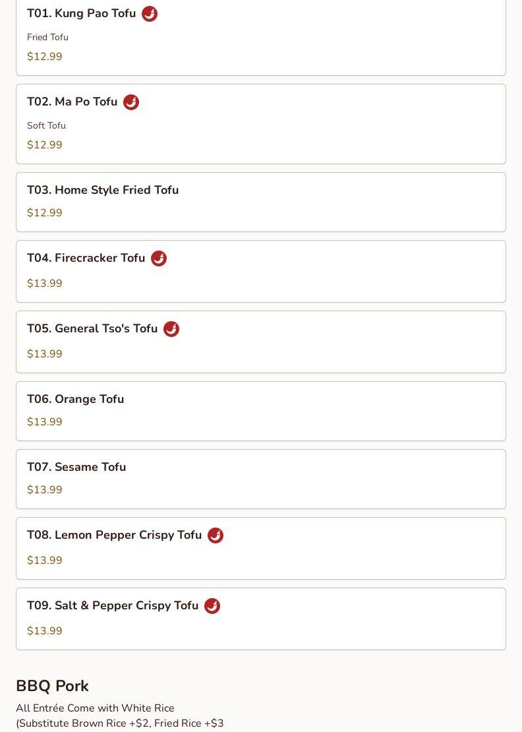This screenshot has width=522, height=732.
Task: Click the spicy icon next to Firecracker Tofu
Action: click(159, 258)
